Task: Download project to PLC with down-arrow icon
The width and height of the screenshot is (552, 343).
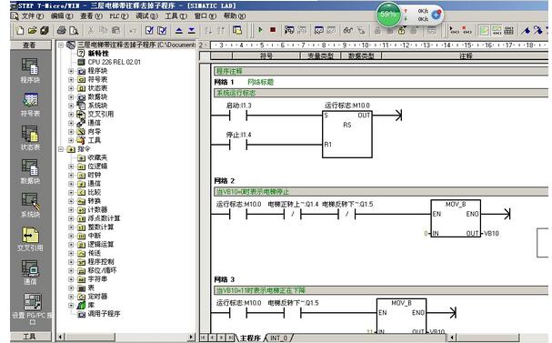Action: [x=191, y=31]
